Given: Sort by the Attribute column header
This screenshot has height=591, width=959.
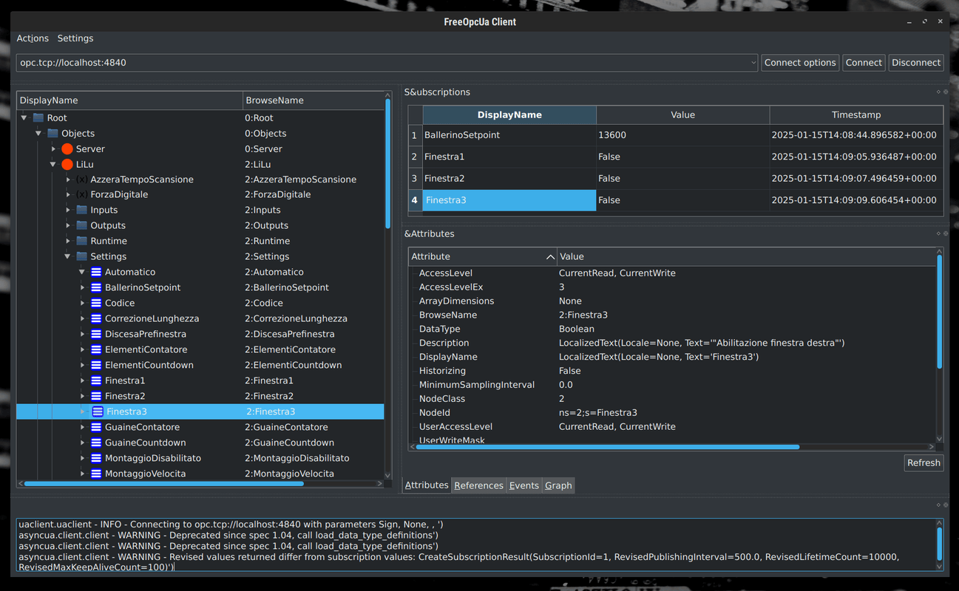Looking at the screenshot, I should click(x=482, y=257).
